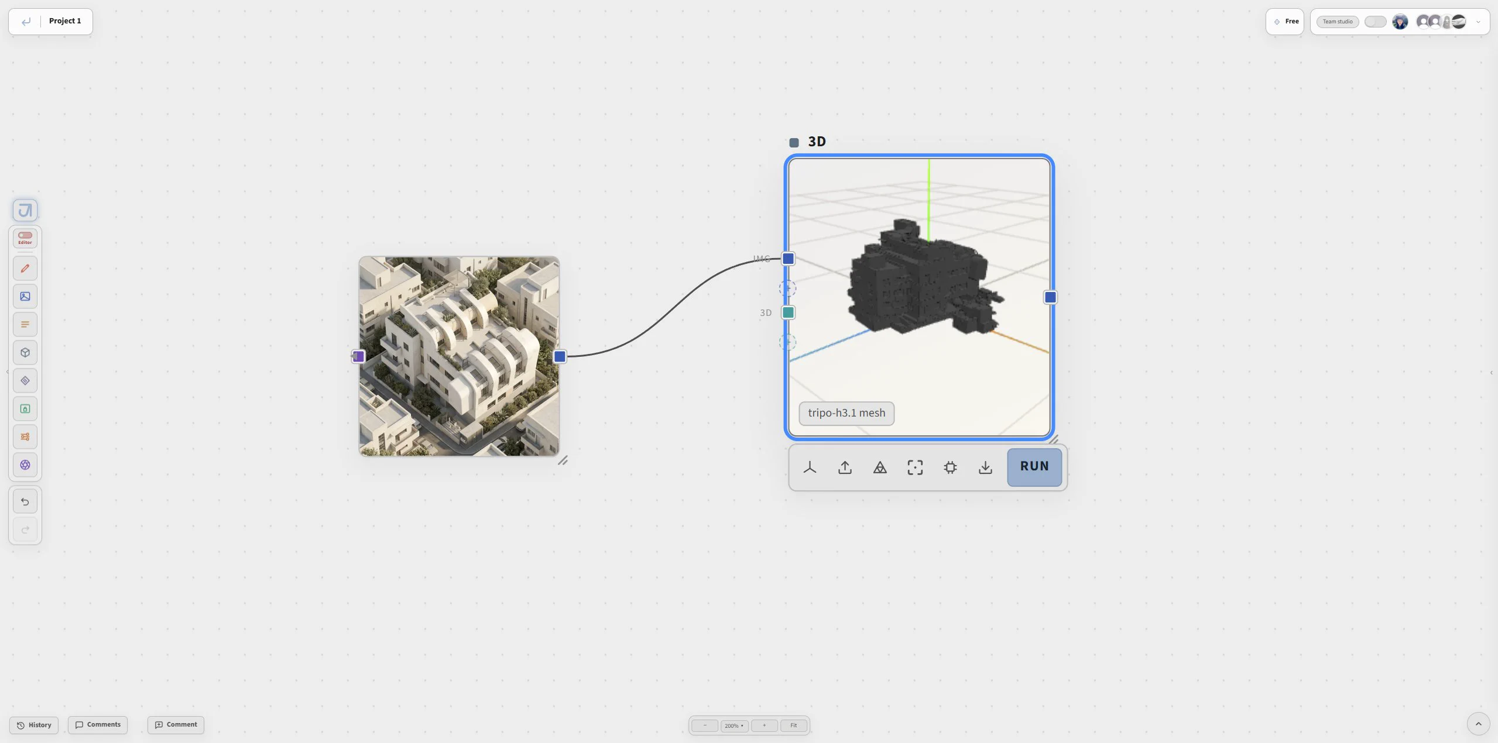Viewport: 1498px width, 743px height.
Task: Expand the left panel edge arrow
Action: (x=7, y=371)
